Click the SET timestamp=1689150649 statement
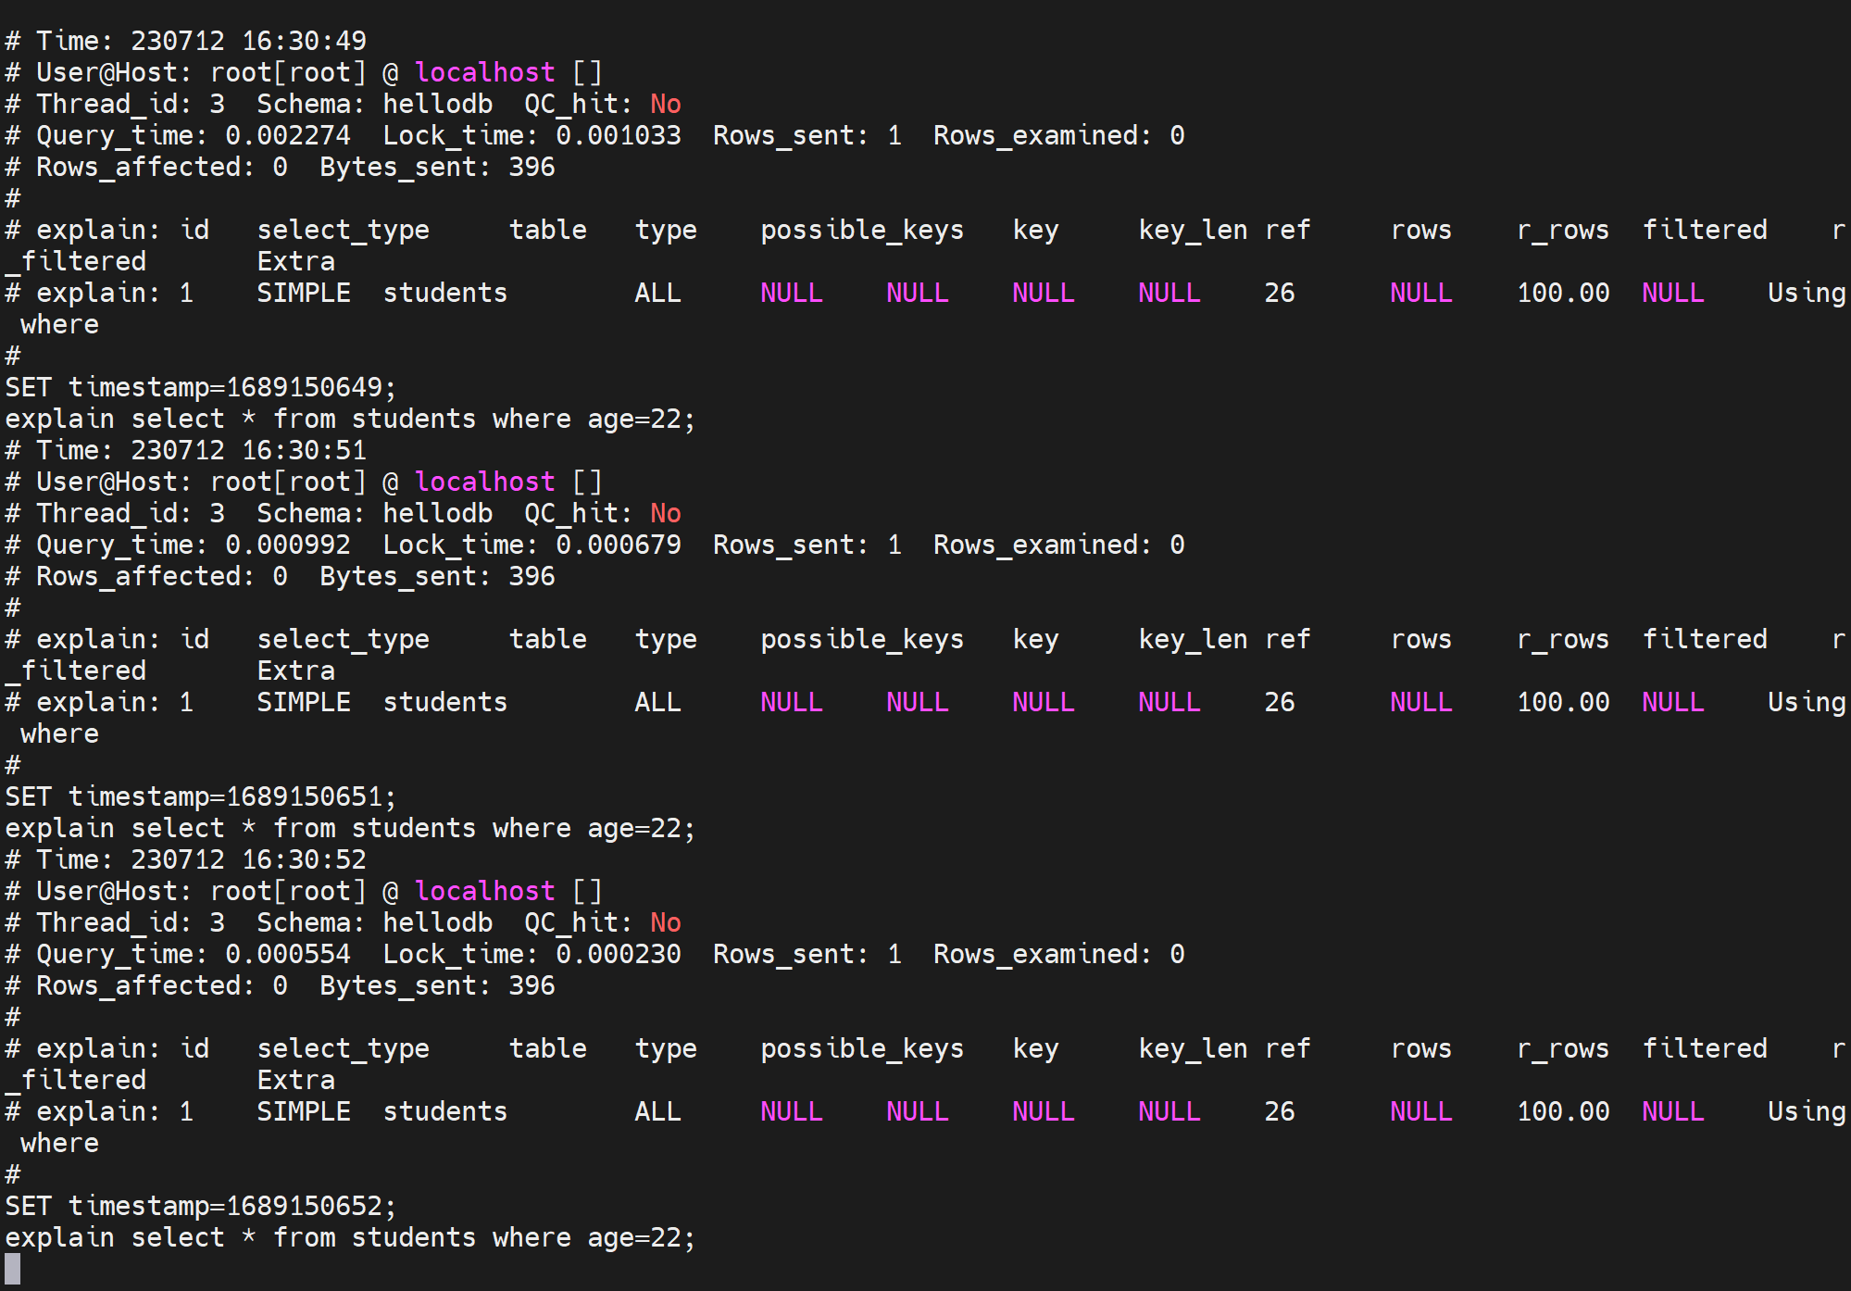Screen dimensions: 1851x1291 coord(200,387)
